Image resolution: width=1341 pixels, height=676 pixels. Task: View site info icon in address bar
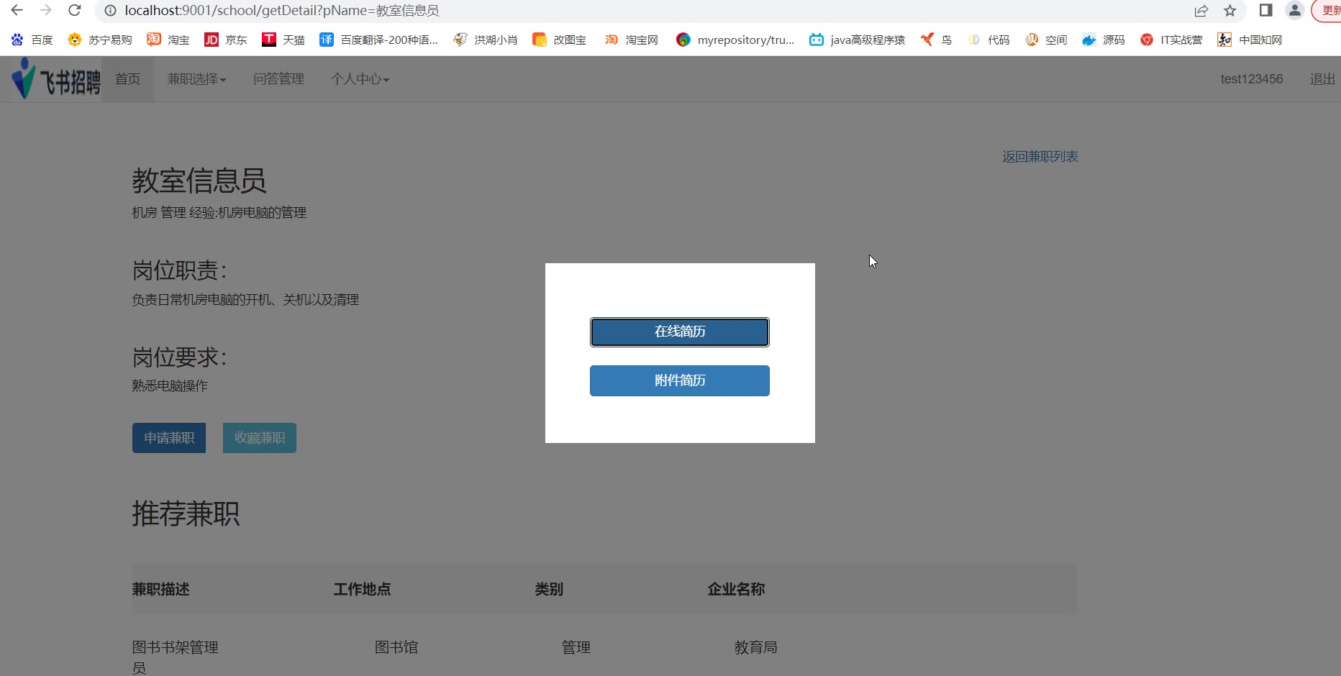[110, 11]
